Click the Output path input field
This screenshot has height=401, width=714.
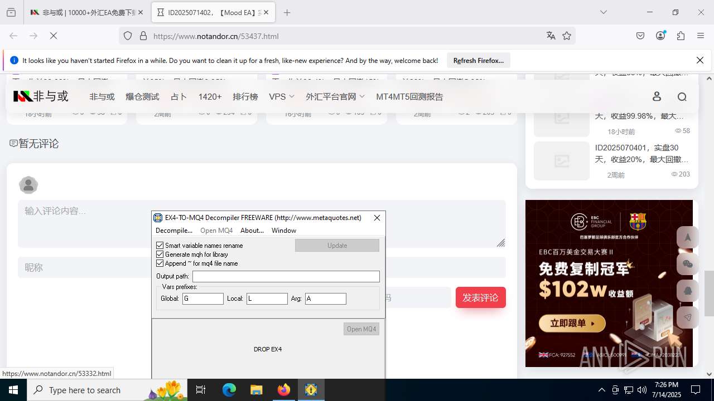pyautogui.click(x=286, y=276)
